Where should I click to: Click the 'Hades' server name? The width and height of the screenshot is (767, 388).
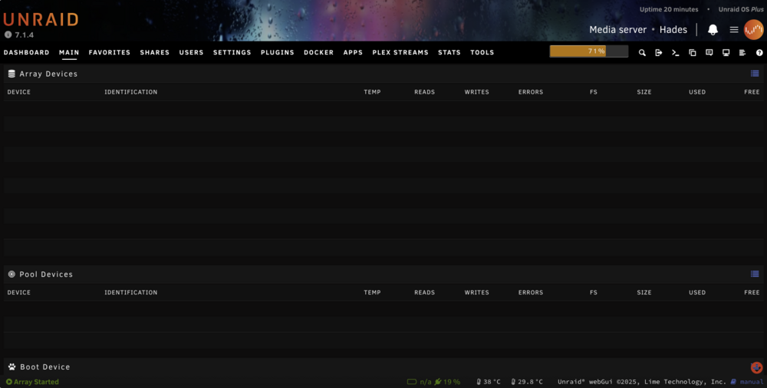[x=673, y=30]
